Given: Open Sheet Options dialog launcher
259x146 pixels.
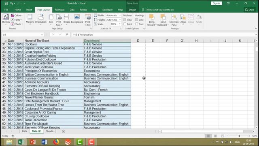Looking at the screenshot, I should coord(144,29).
